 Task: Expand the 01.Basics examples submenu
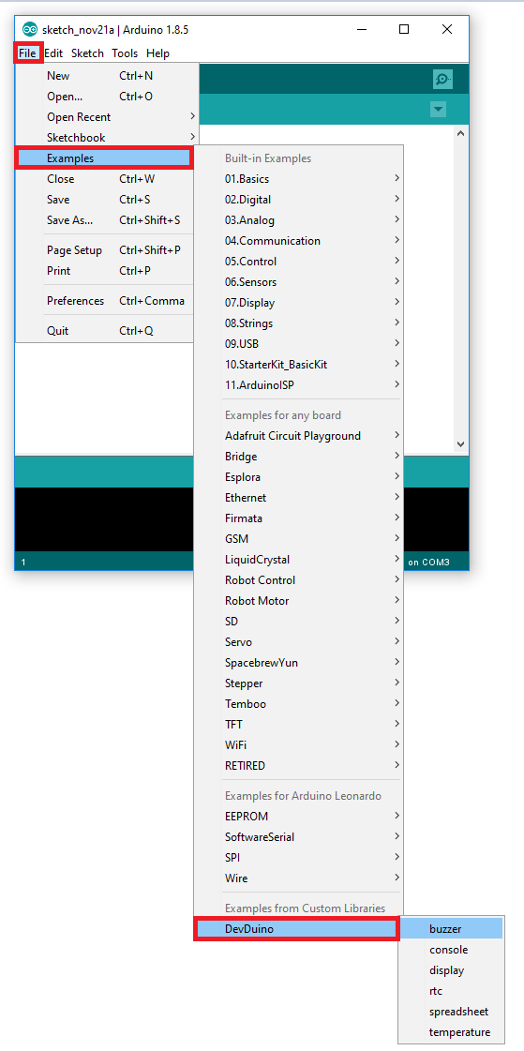point(299,179)
